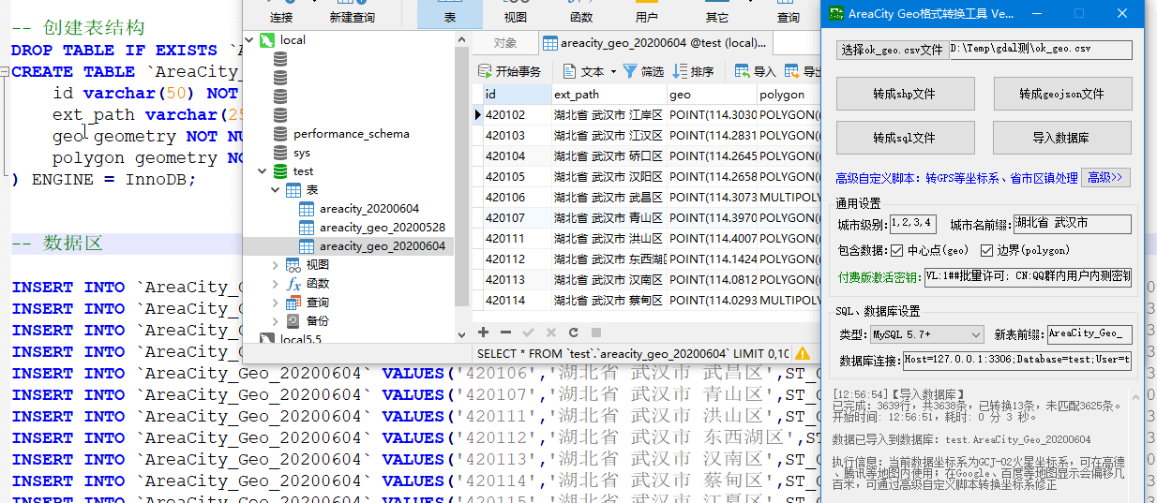
Task: Click the 城市名前缀 input field
Action: [1072, 224]
